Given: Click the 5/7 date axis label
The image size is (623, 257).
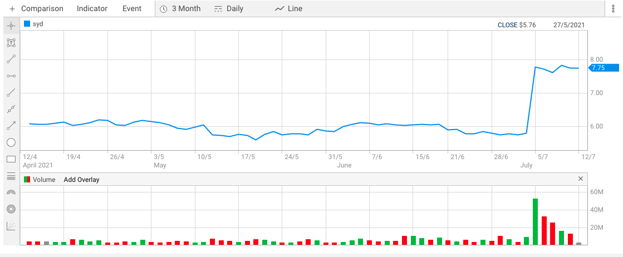Looking at the screenshot, I should point(543,157).
